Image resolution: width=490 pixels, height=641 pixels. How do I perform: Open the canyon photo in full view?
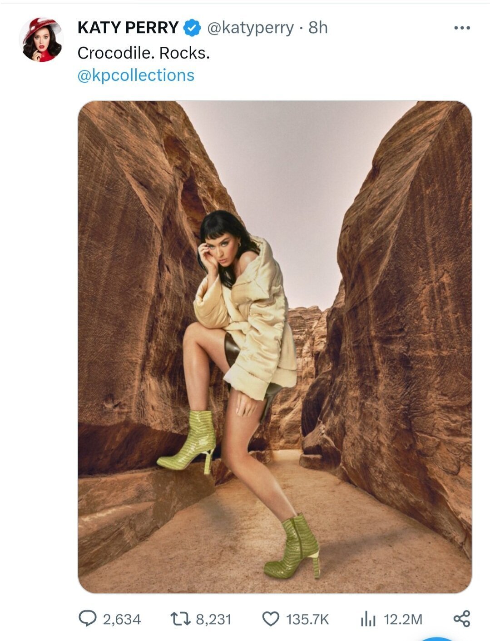pyautogui.click(x=275, y=347)
